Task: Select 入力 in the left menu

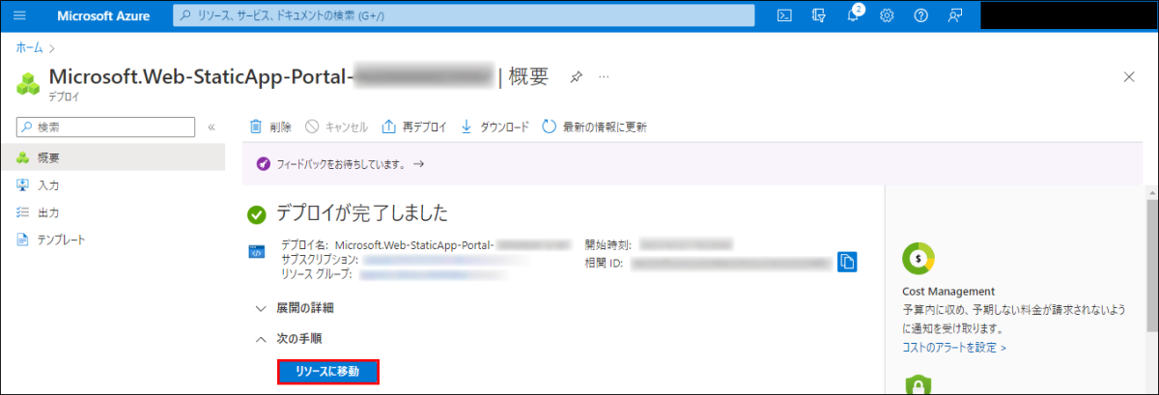Action: pyautogui.click(x=113, y=184)
